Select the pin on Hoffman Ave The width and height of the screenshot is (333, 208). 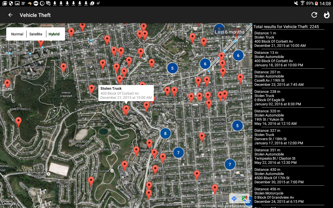pyautogui.click(x=163, y=158)
